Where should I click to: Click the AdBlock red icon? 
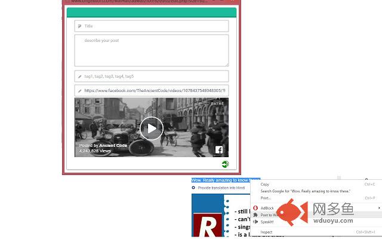click(255, 208)
